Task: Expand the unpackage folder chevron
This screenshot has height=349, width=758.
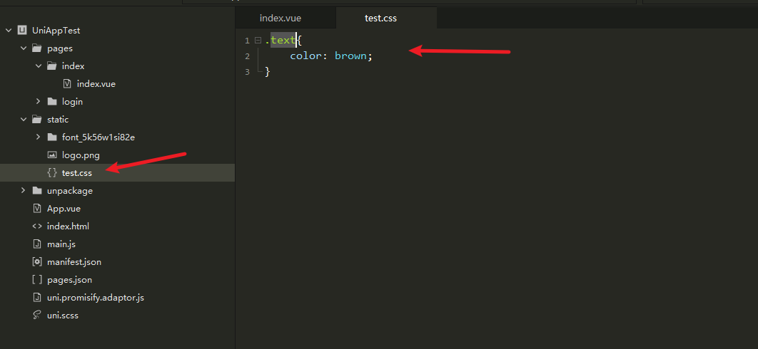Action: [24, 191]
